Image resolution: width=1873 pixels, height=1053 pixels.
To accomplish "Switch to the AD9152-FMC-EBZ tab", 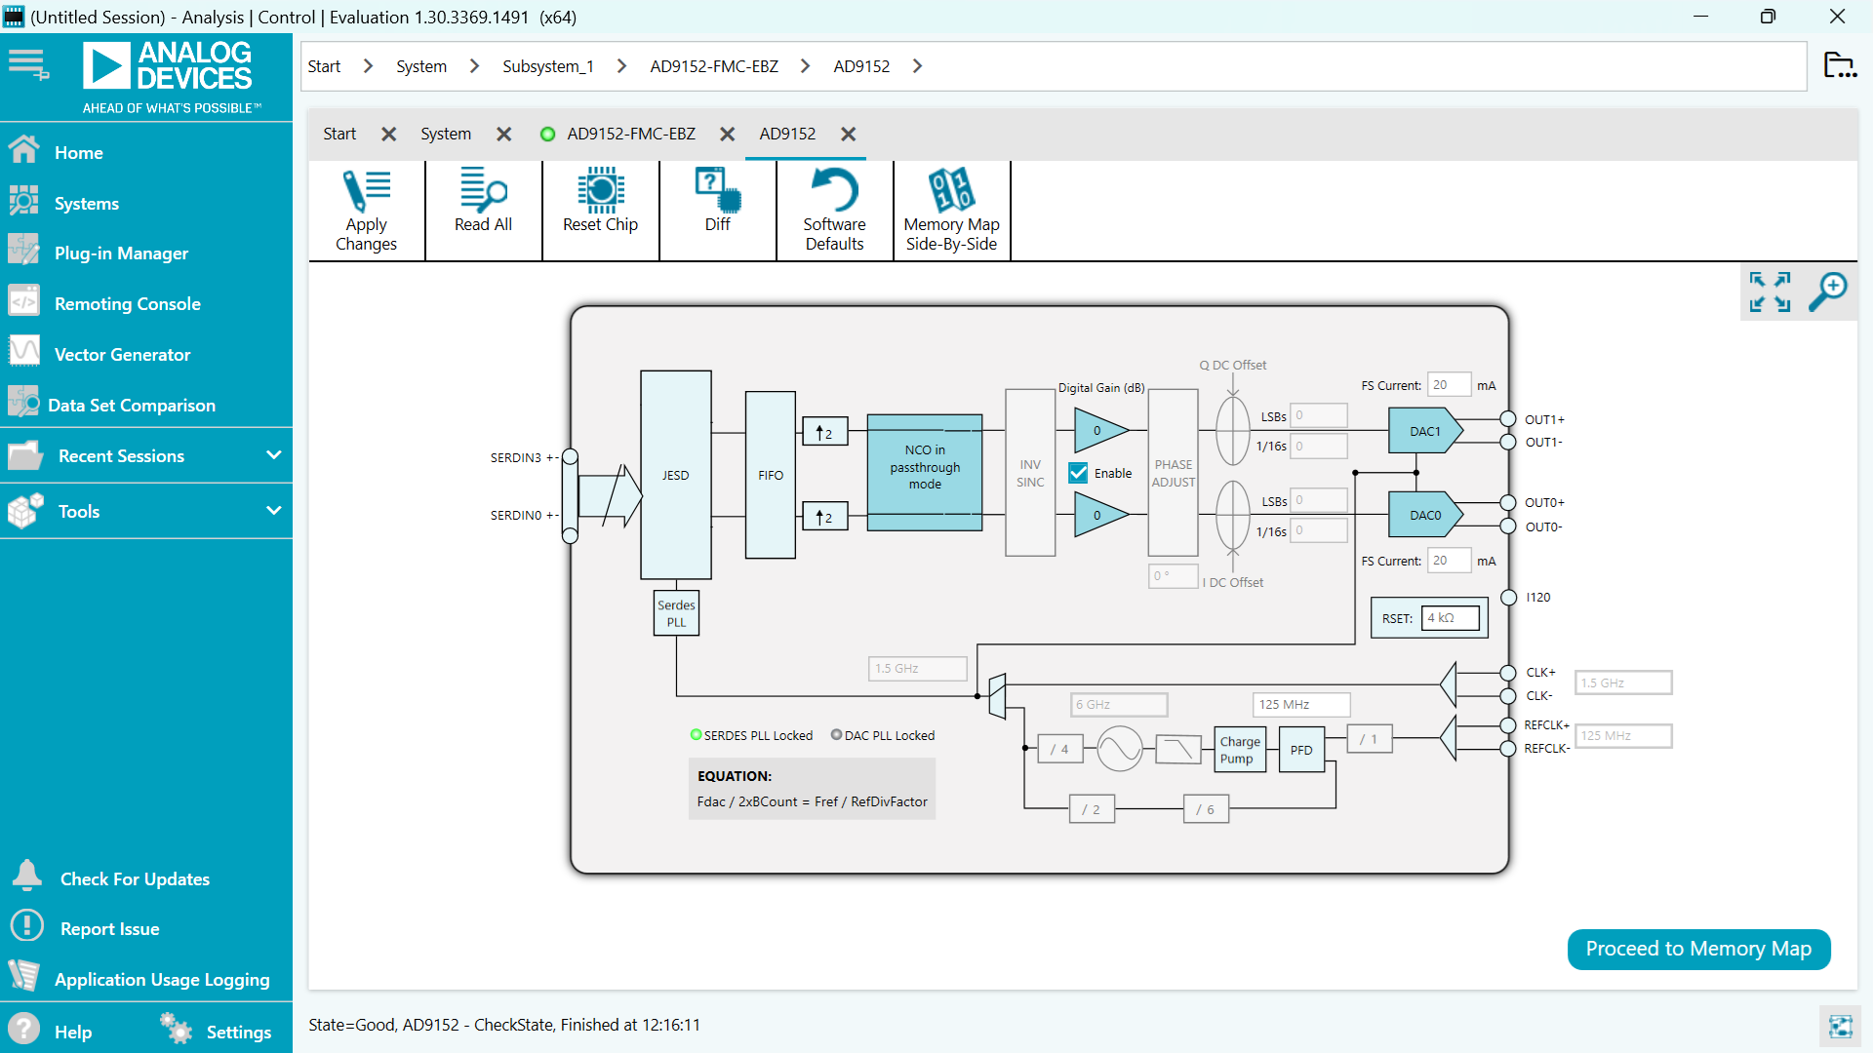I will (x=630, y=134).
